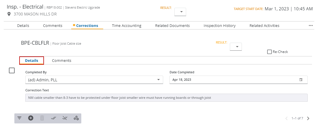Open the Inspection History tab

[219, 25]
